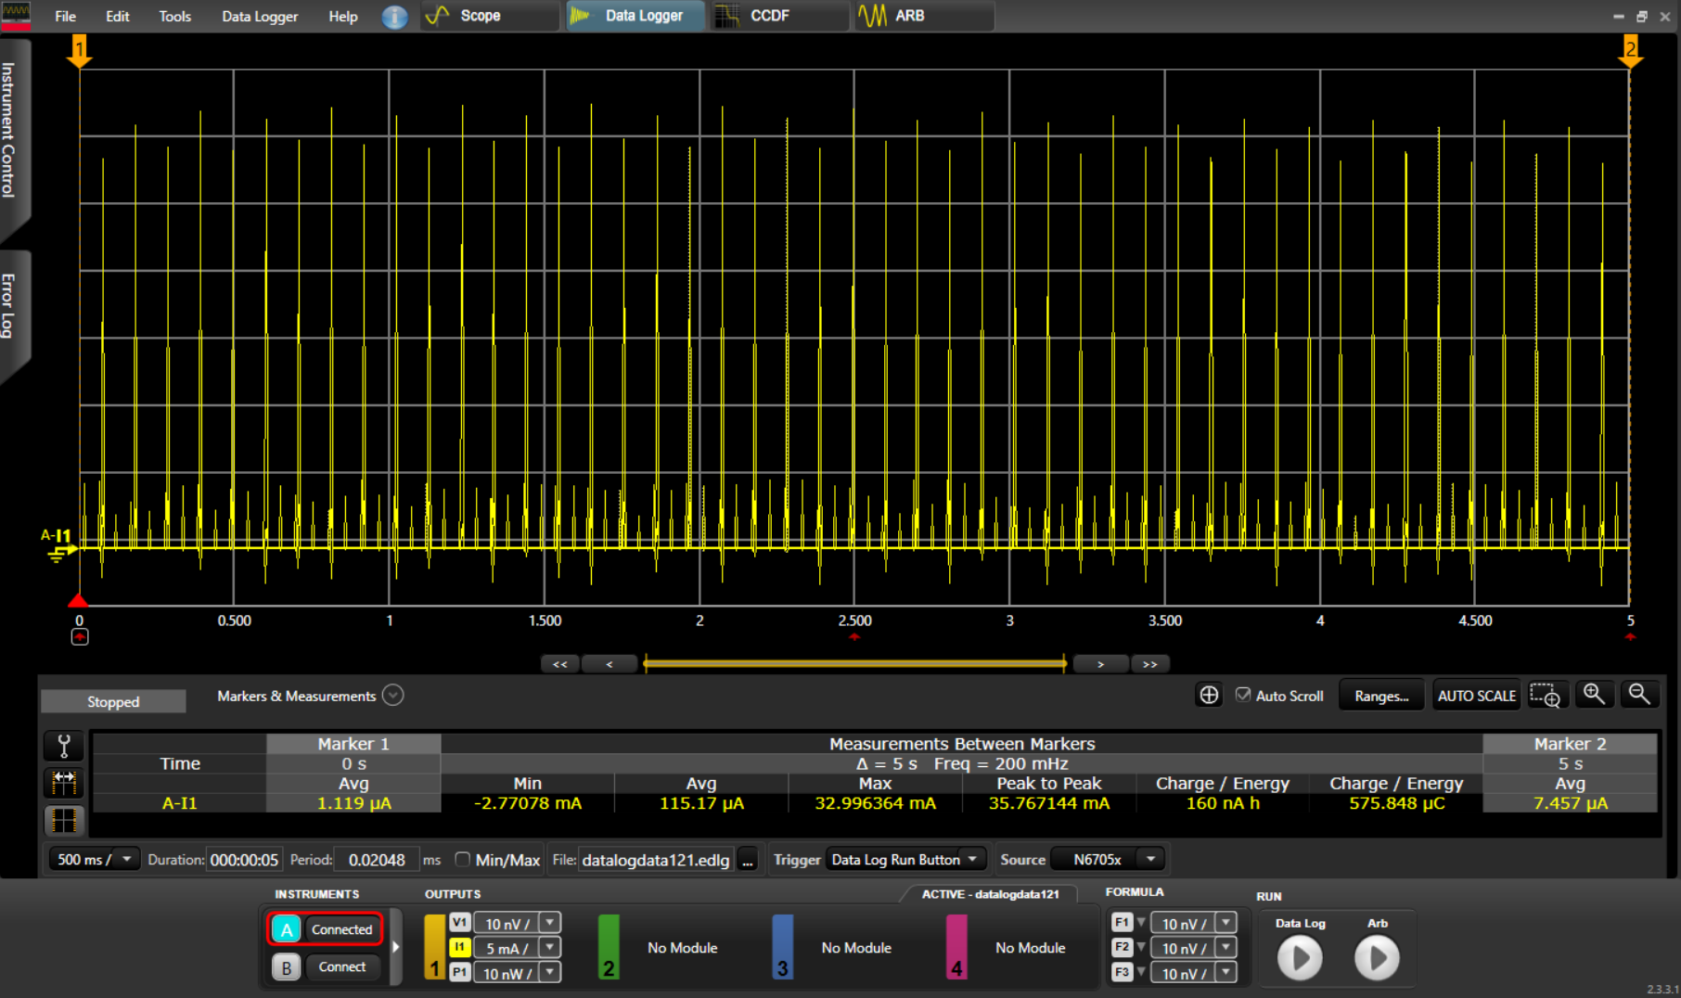This screenshot has width=1681, height=998.
Task: Open the P1 10 nW/ scale dropdown
Action: (550, 972)
